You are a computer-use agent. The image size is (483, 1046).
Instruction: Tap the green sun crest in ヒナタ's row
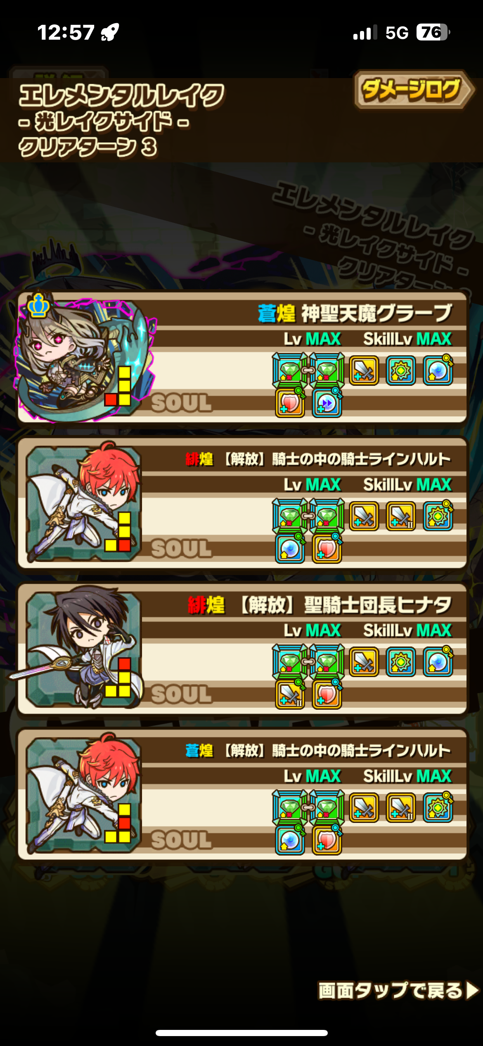pyautogui.click(x=401, y=662)
